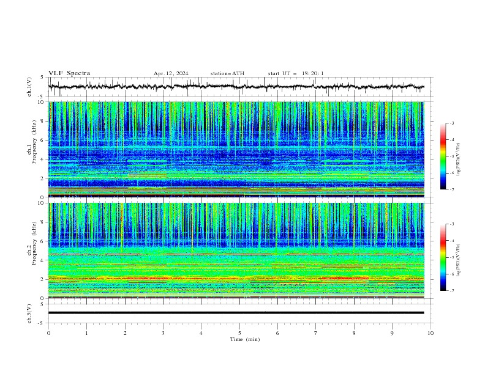The height and width of the screenshot is (374, 485).
Task: Click the "ch.1(V)" axis label
Action: 29,87
